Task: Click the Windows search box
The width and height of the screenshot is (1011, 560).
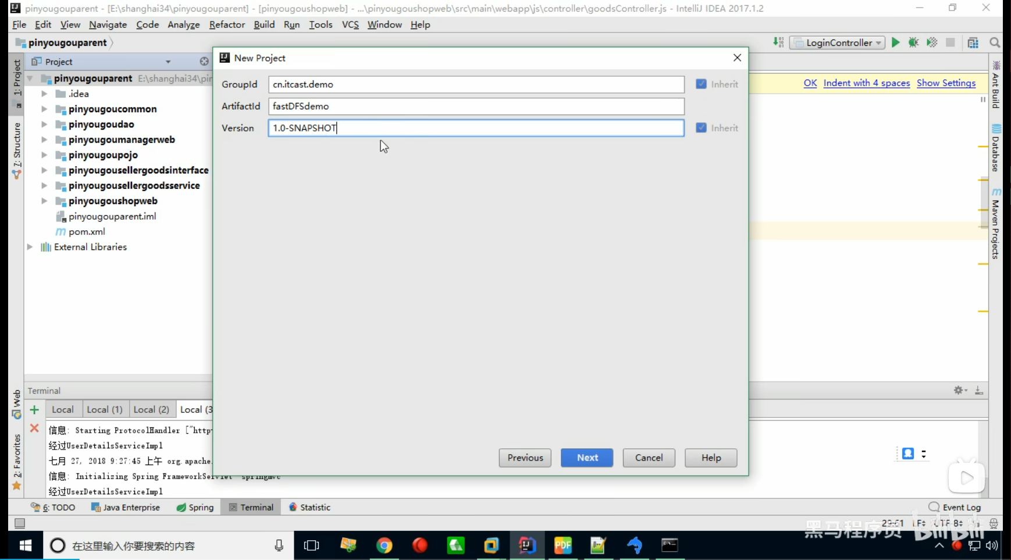Action: pyautogui.click(x=169, y=545)
